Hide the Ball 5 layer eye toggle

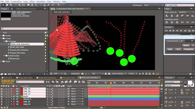[x=2, y=96]
